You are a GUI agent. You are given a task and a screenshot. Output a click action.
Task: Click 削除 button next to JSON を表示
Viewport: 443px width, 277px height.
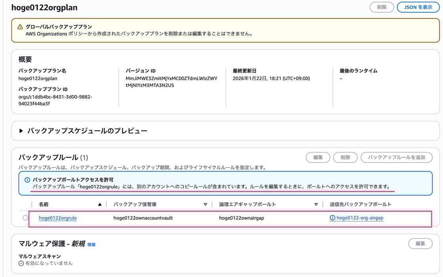point(382,7)
